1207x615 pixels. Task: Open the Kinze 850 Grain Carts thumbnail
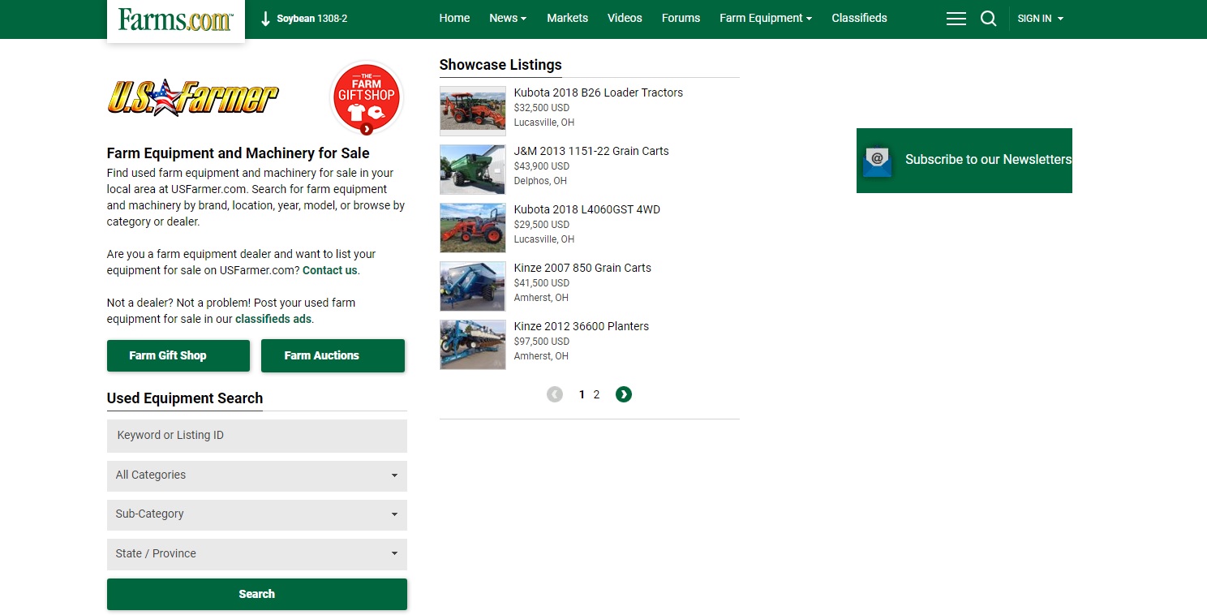[x=473, y=286]
